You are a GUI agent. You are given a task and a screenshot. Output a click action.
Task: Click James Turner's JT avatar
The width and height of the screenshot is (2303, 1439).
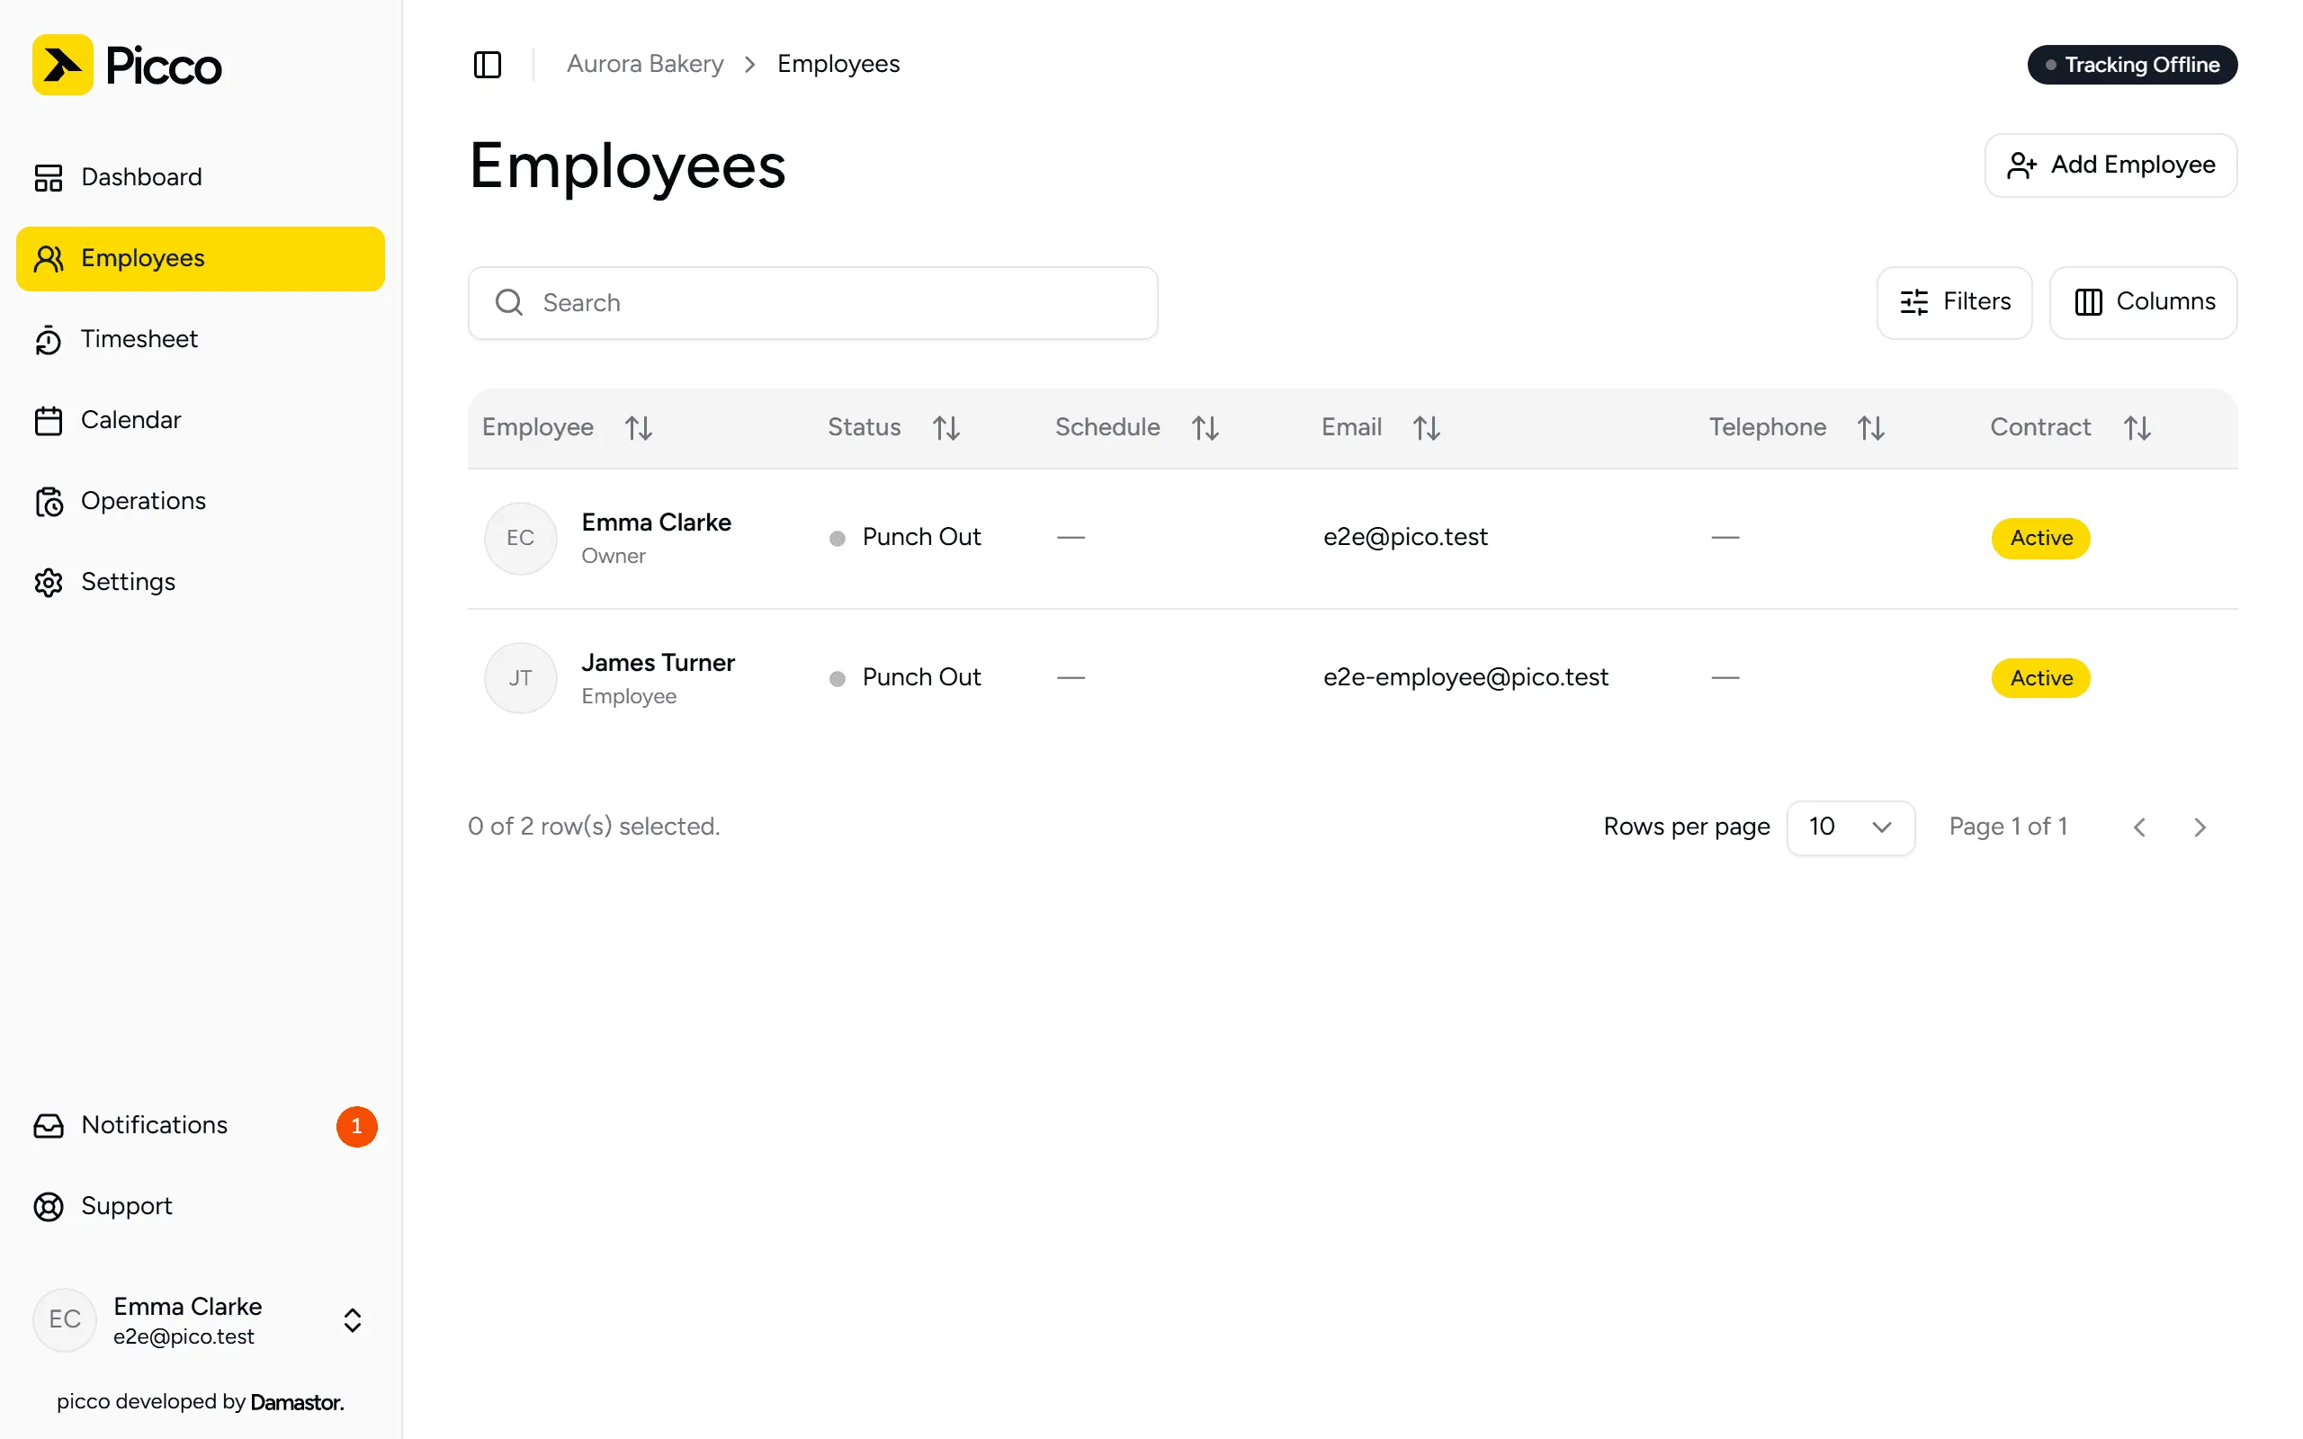pyautogui.click(x=521, y=677)
